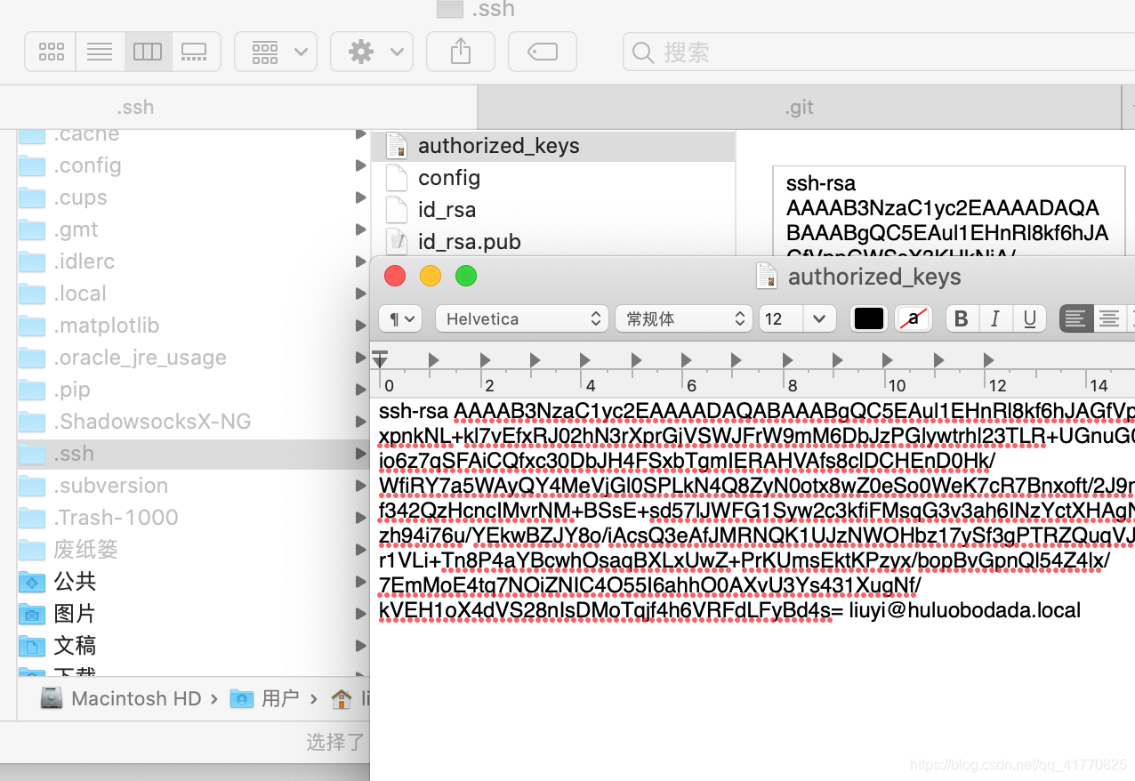1135x781 pixels.
Task: Toggle bold formatting
Action: (x=962, y=318)
